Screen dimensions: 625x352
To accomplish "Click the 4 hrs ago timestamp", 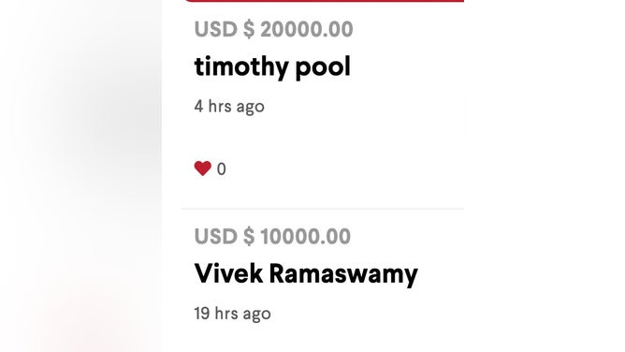I will (x=229, y=107).
